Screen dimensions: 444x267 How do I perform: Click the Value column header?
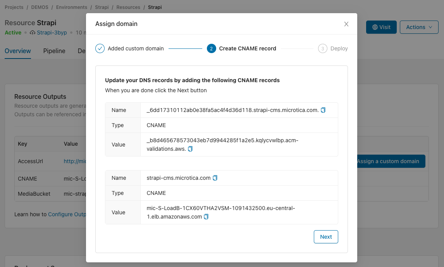71,144
